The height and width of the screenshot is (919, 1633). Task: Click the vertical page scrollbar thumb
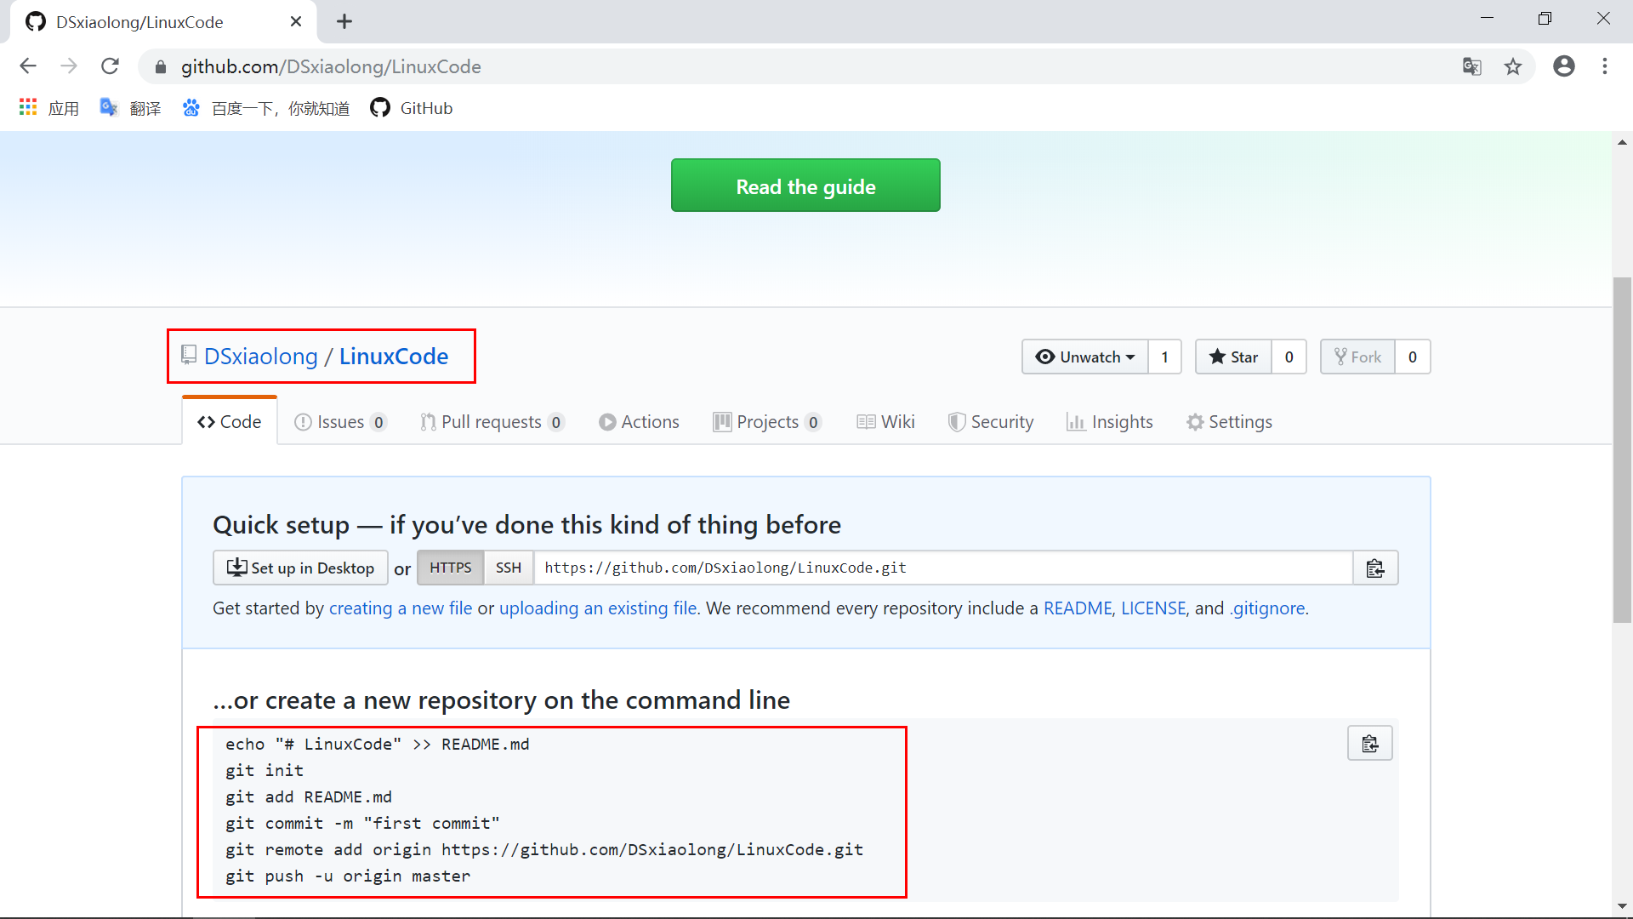click(1622, 451)
